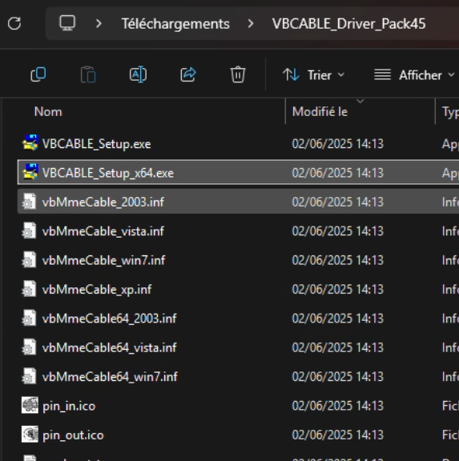The height and width of the screenshot is (461, 459).
Task: Expand chevron after Téléchargements breadcrumb
Action: tap(251, 23)
